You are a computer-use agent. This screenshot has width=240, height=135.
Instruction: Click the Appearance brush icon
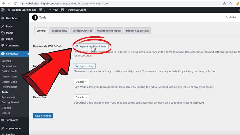(3, 128)
